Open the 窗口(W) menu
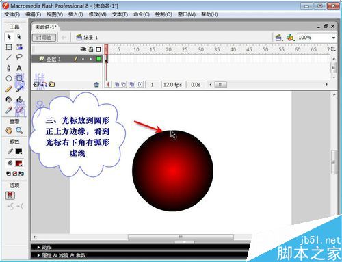342x262 pixels. [x=187, y=14]
